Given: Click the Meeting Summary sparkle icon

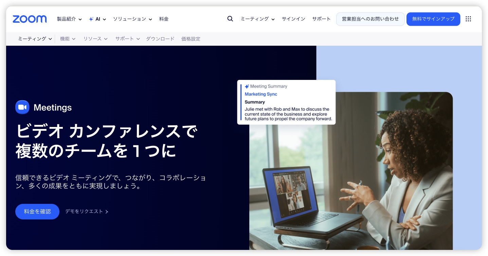Looking at the screenshot, I should [x=247, y=86].
